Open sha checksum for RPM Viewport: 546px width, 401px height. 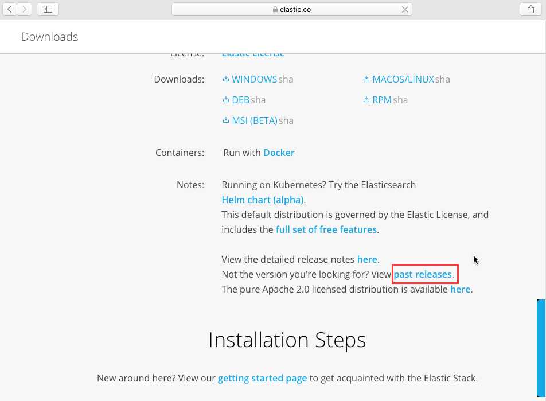click(400, 100)
